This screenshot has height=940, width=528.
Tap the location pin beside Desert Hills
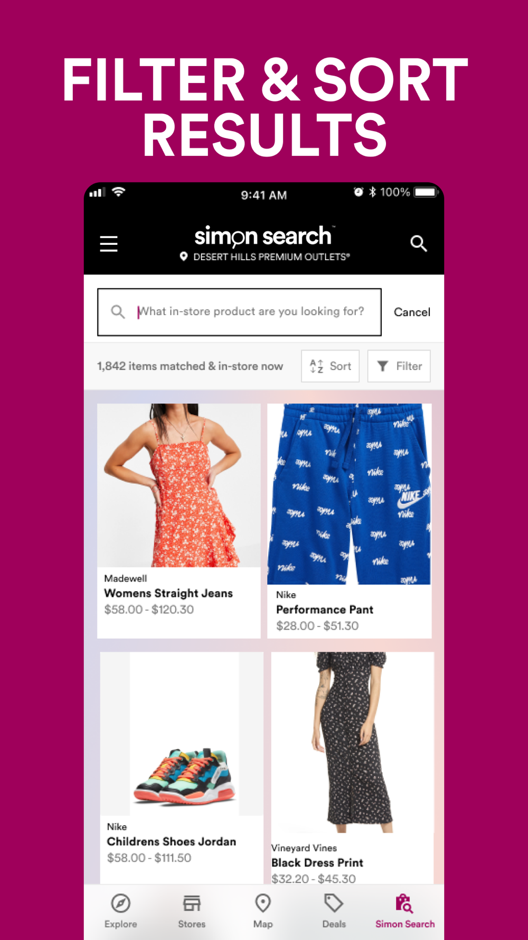coord(184,256)
